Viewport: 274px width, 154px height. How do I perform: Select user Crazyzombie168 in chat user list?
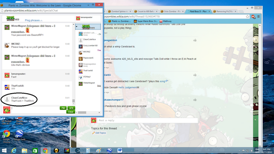[x=90, y=46]
